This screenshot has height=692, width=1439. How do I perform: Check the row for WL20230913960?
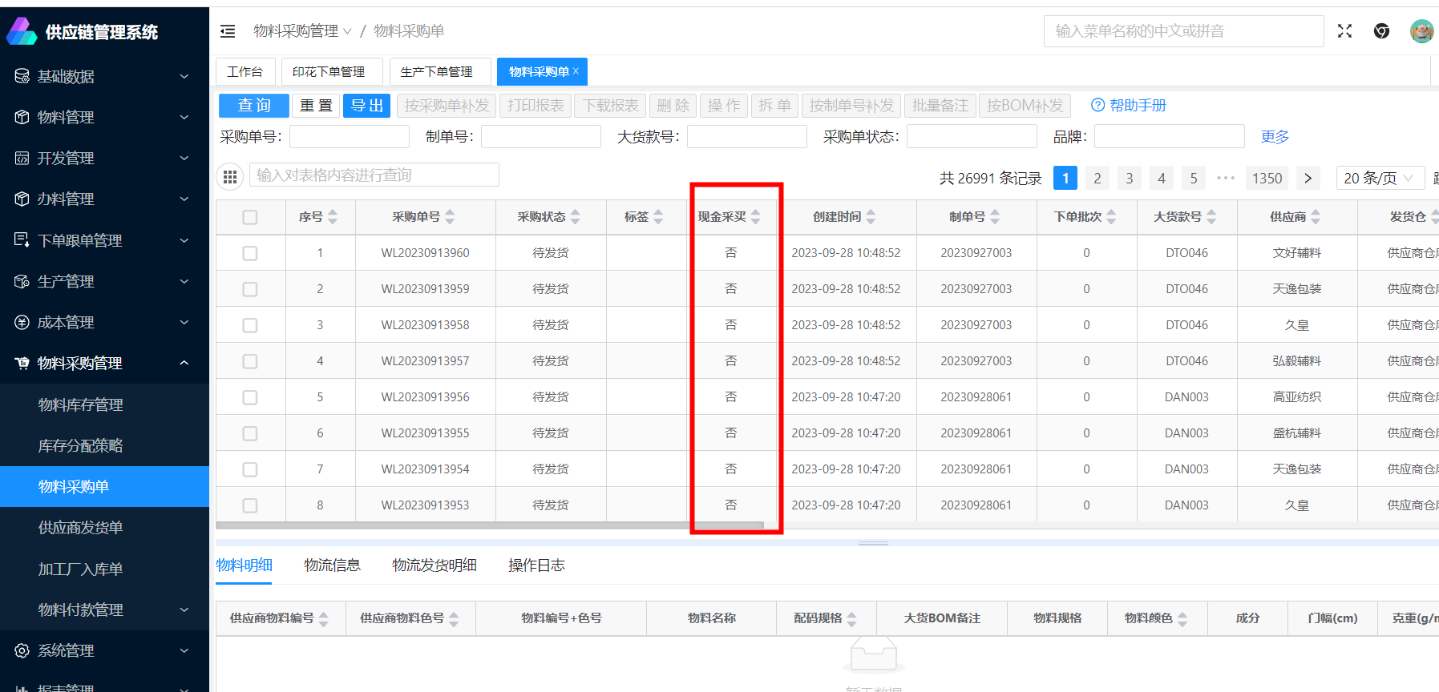coord(250,253)
